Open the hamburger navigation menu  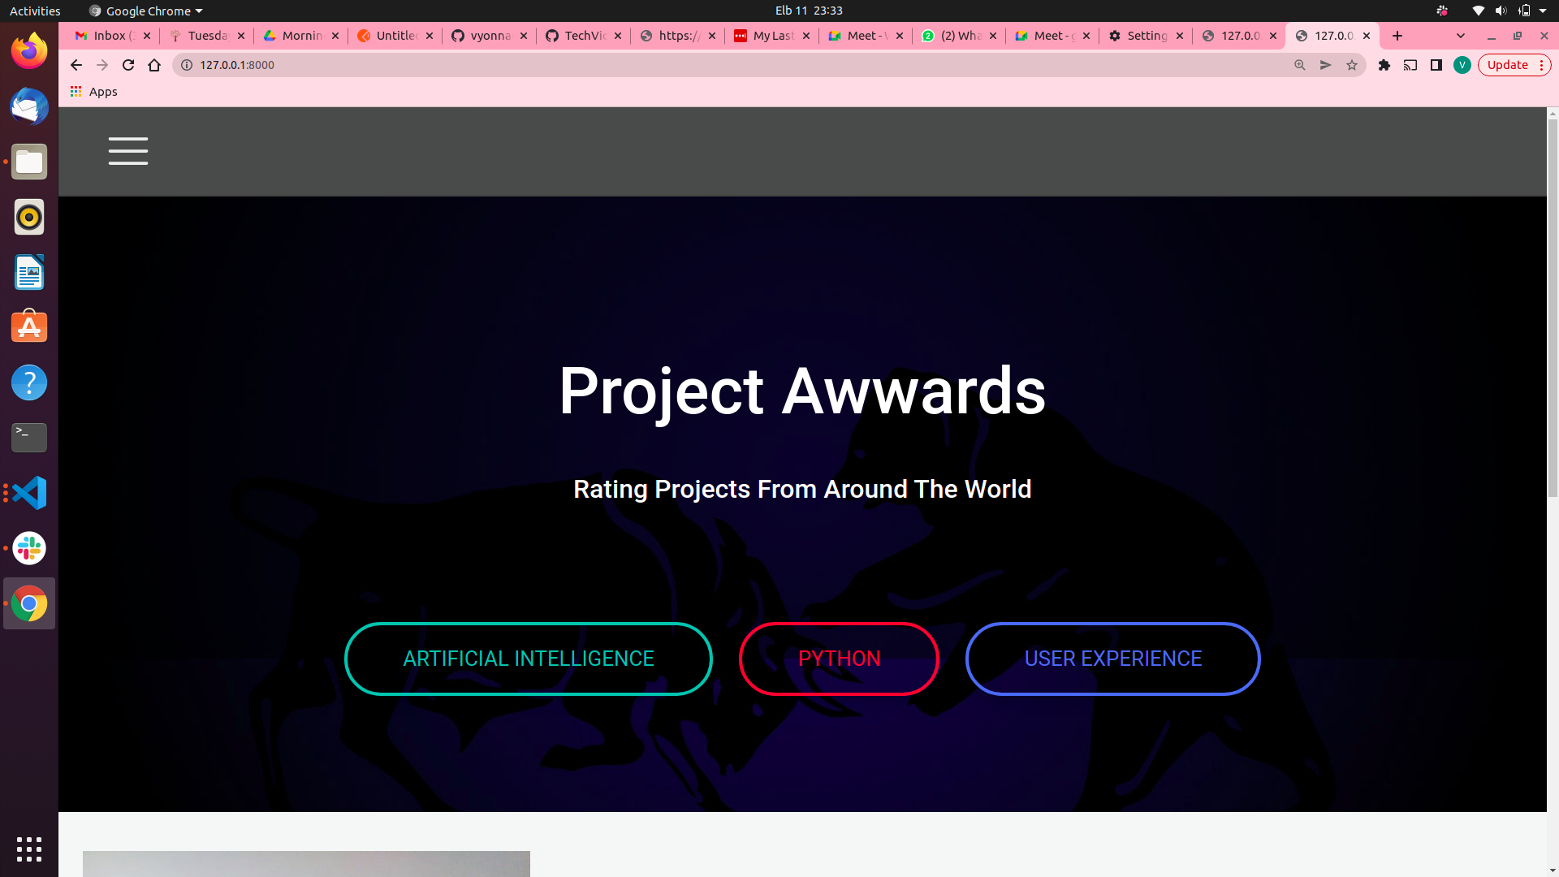click(x=128, y=151)
